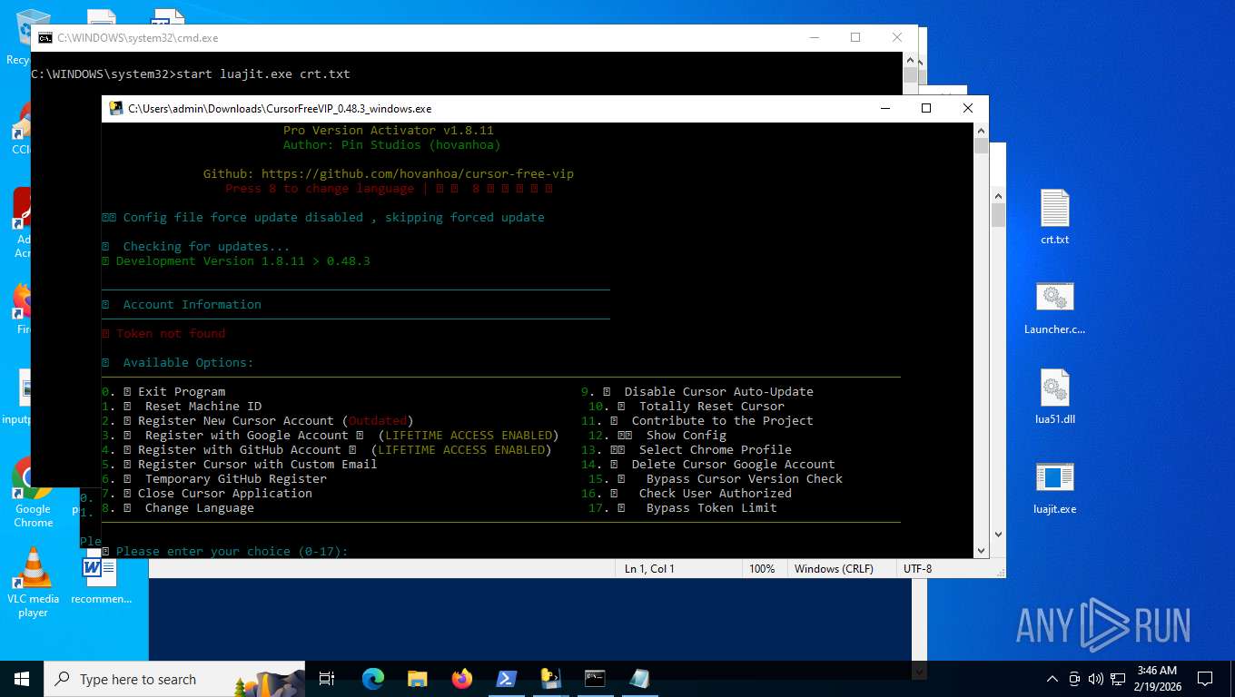Click the 'start luajit.exe crt.txt' command line

[x=263, y=74]
